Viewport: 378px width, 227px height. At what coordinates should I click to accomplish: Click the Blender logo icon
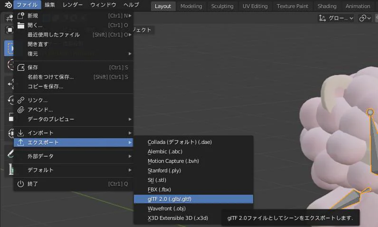pos(8,5)
